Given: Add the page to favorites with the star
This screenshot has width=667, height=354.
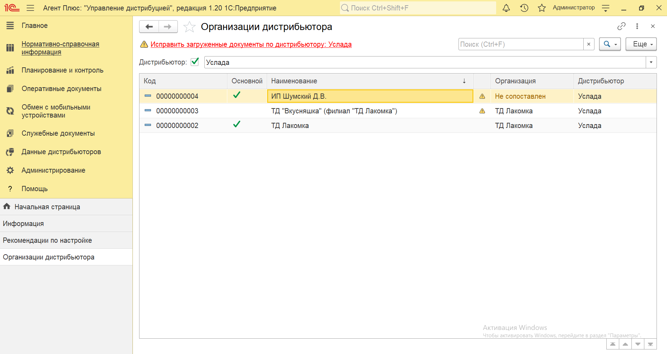Looking at the screenshot, I should 189,27.
